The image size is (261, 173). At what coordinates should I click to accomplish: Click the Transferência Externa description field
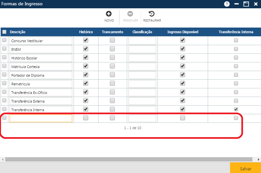[41, 101]
